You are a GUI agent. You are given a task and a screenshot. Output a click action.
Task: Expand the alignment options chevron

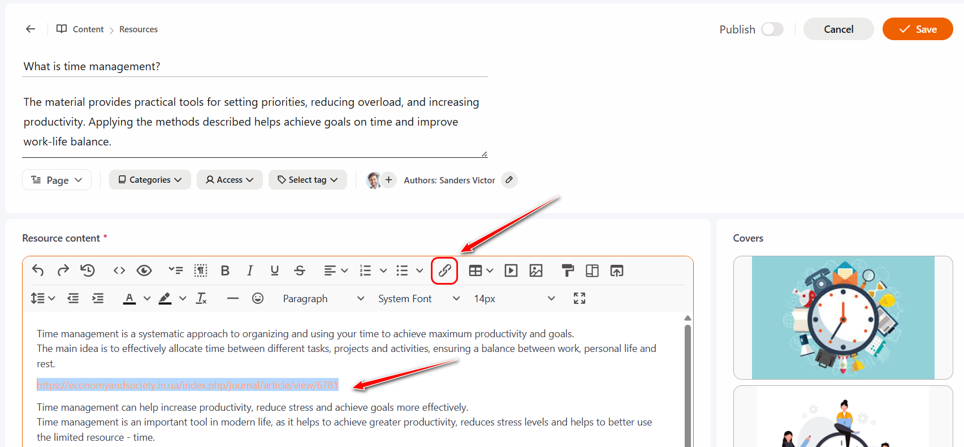pyautogui.click(x=344, y=270)
